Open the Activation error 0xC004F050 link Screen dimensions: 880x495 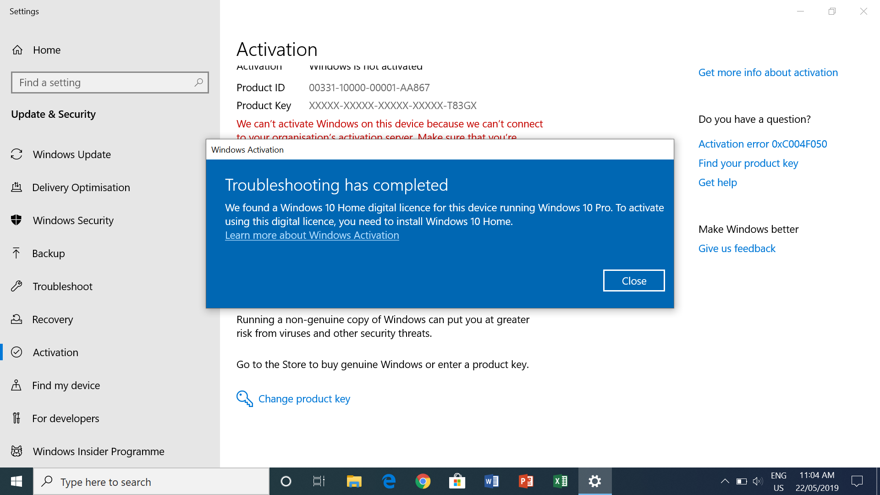pyautogui.click(x=762, y=144)
